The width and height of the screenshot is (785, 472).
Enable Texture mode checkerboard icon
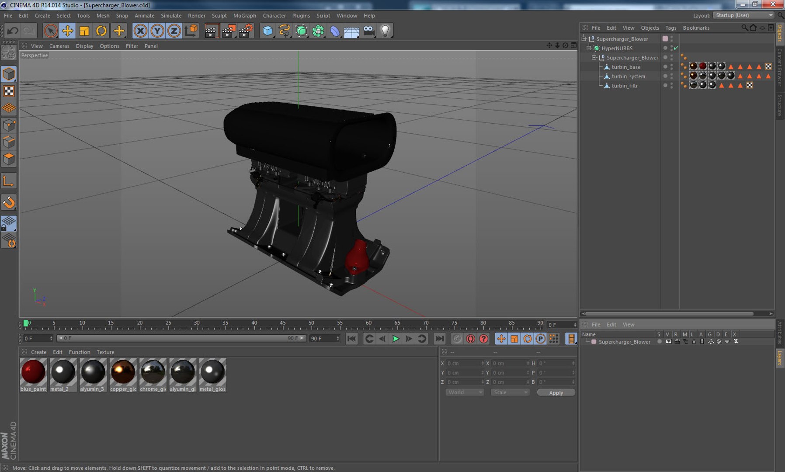9,91
